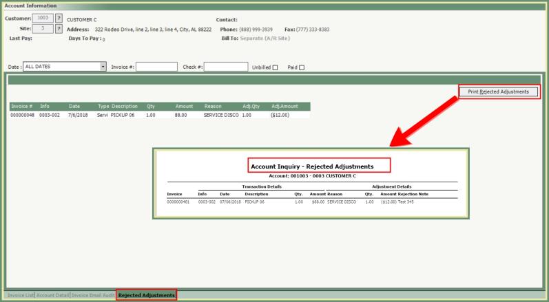This screenshot has width=549, height=302.
Task: Sort by the Description column header
Action: [x=125, y=106]
